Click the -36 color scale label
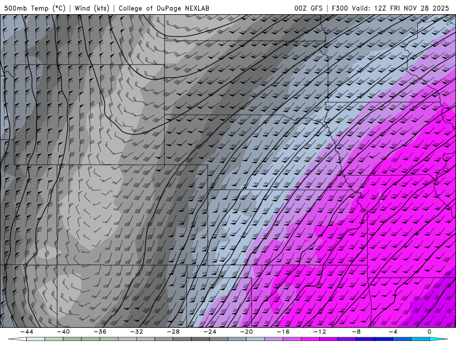The width and height of the screenshot is (456, 342). 100,332
